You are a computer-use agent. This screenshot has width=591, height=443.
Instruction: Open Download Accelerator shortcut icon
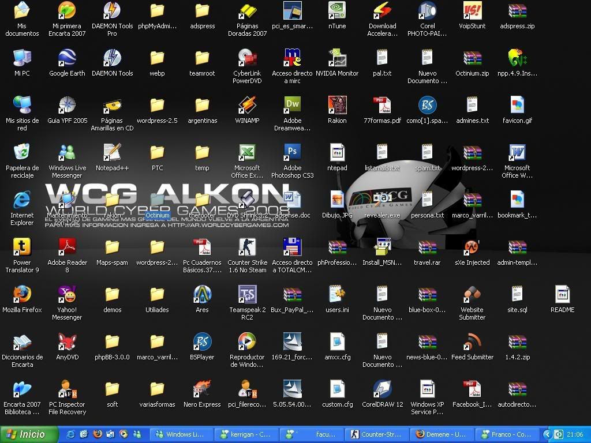click(382, 10)
